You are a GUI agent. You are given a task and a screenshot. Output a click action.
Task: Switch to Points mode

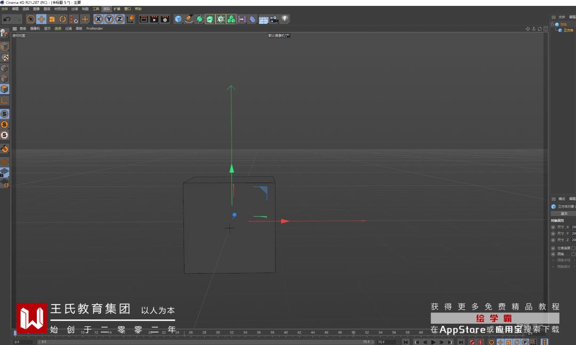coord(4,68)
